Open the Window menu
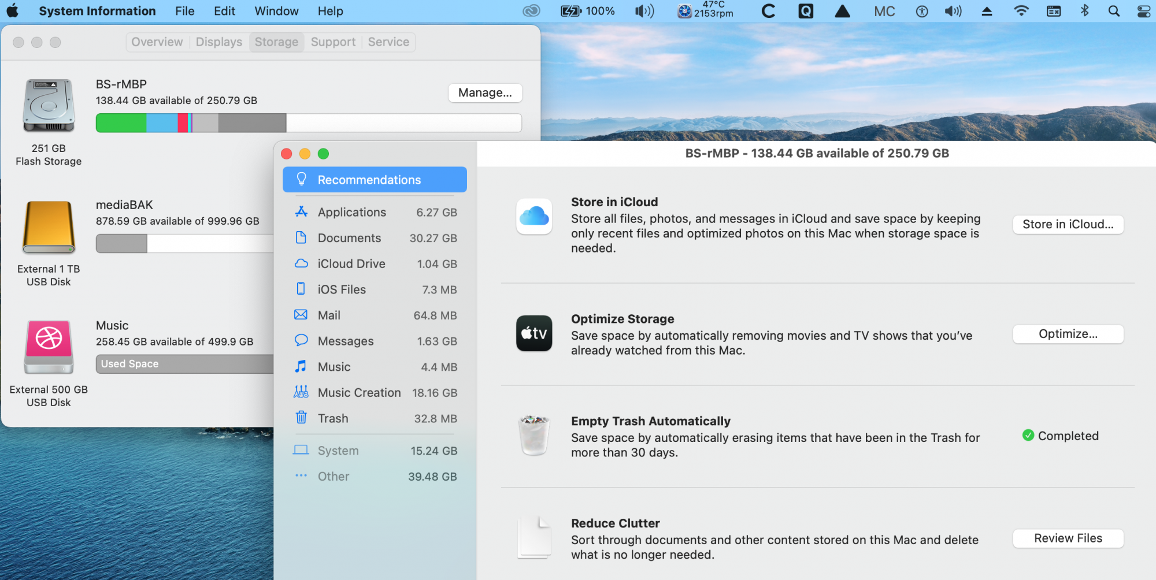 (x=276, y=11)
